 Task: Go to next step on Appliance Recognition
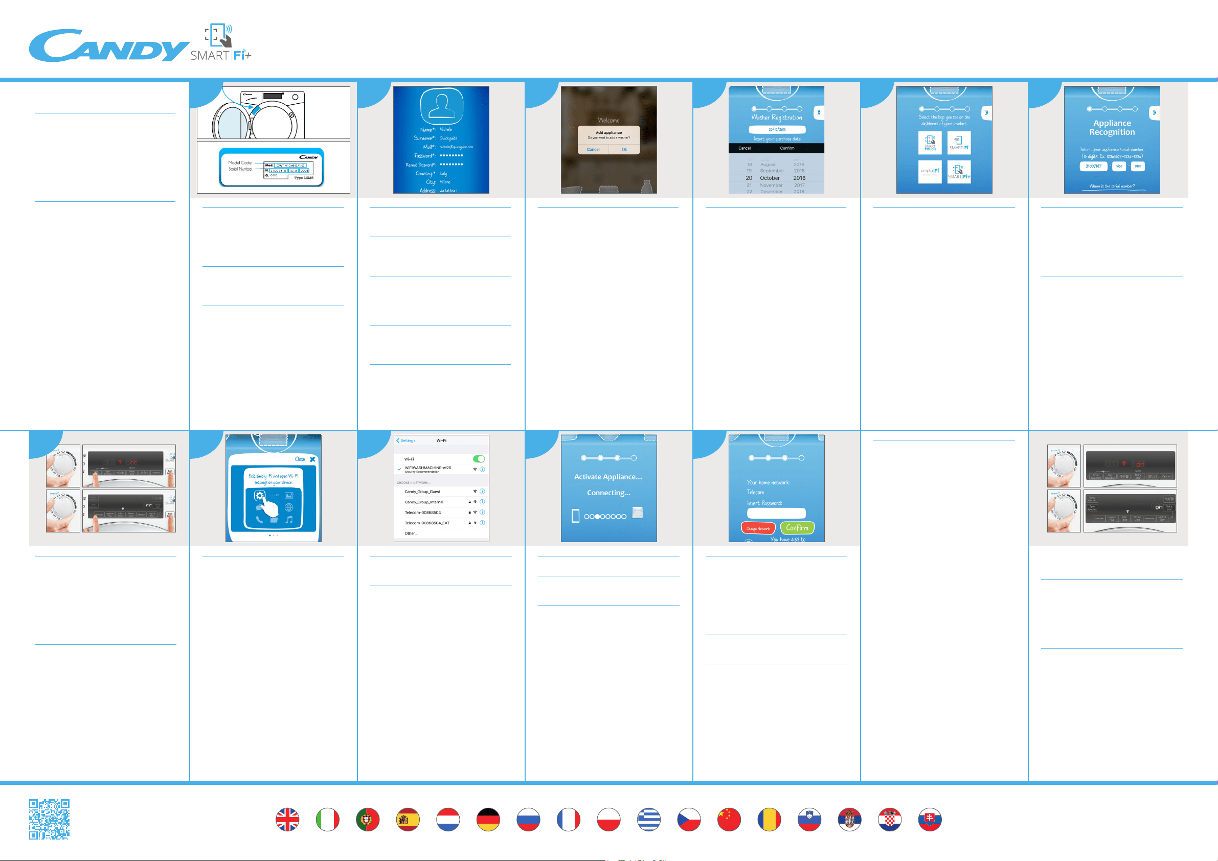(x=1155, y=112)
